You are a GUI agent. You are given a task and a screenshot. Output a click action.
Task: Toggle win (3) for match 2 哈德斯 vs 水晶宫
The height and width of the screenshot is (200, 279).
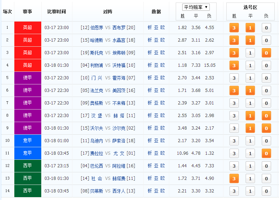pyautogui.click(x=234, y=40)
